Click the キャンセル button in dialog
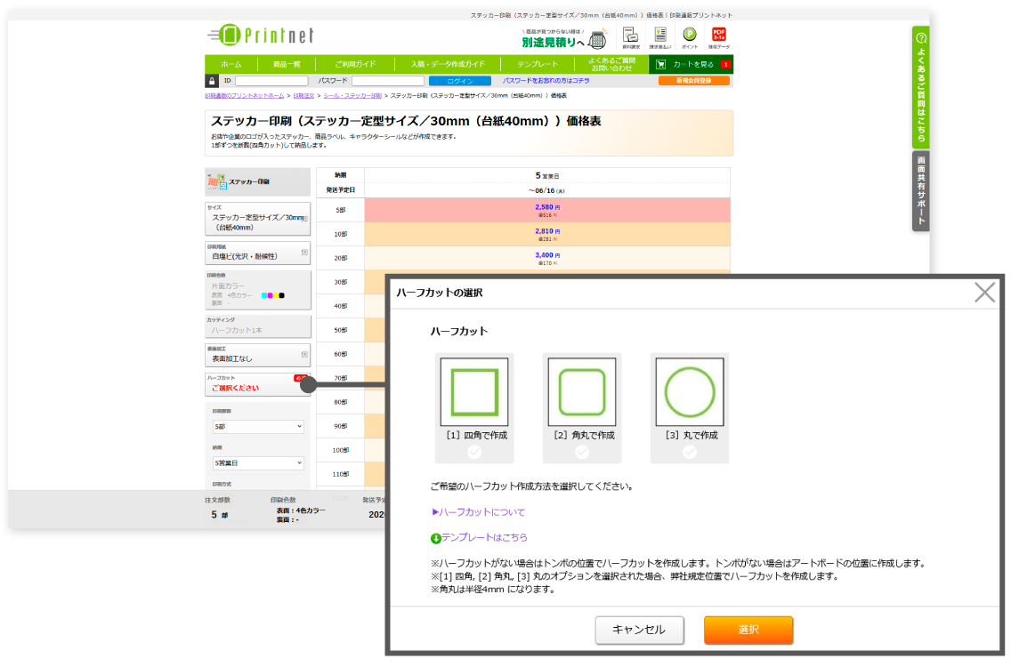 (x=639, y=631)
